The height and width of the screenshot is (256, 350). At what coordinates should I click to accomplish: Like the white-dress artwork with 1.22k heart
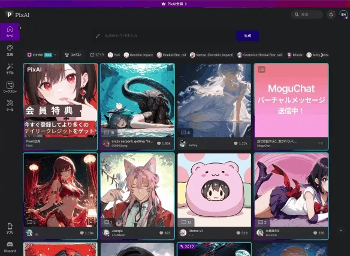[x=236, y=143]
